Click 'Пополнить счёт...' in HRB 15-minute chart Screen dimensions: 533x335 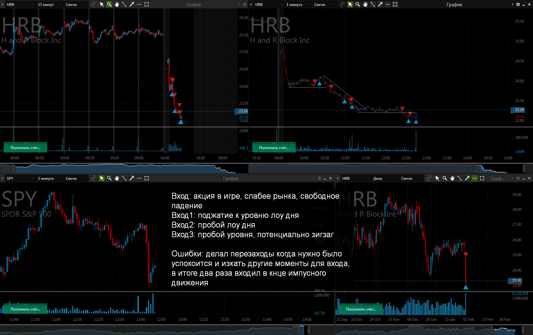(25, 147)
